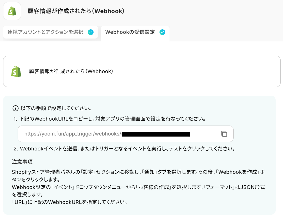
Task: Click step 1 text about copying the WebhookURL
Action: point(110,119)
